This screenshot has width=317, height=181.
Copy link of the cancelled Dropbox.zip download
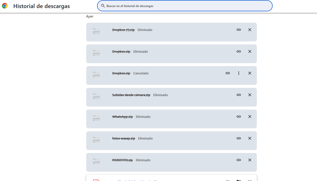point(227,73)
